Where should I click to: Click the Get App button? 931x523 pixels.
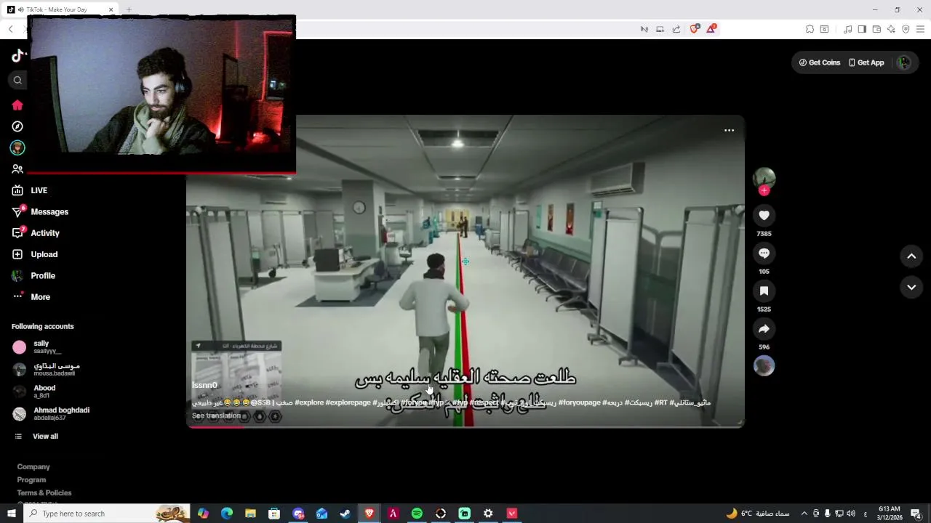click(866, 62)
